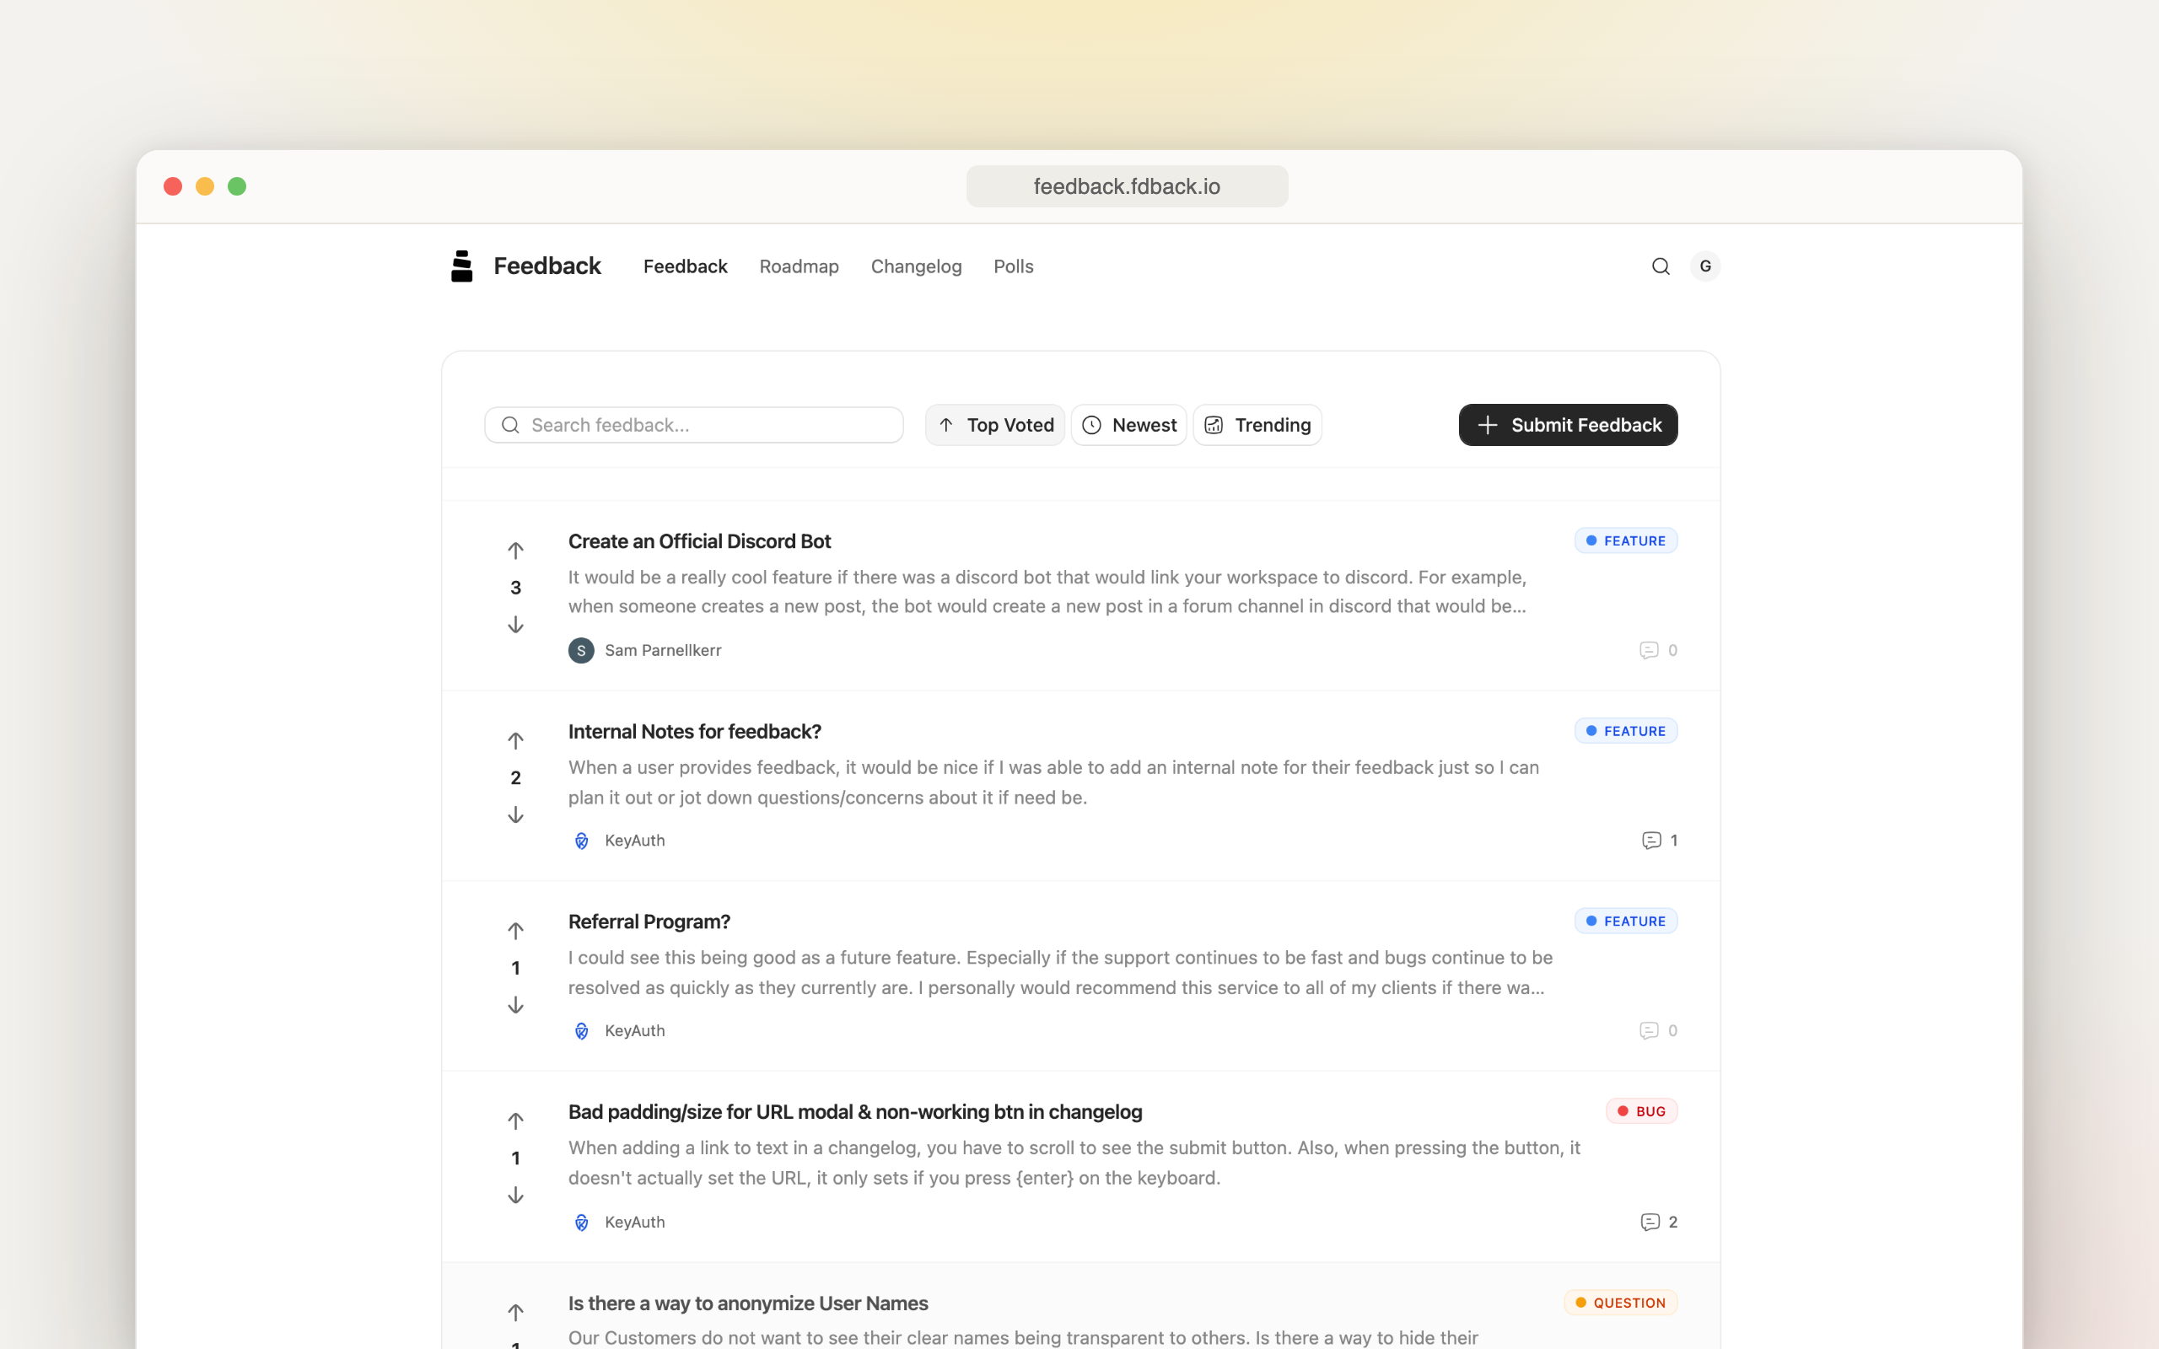2159x1349 pixels.
Task: Sort by Top Voted
Action: point(995,425)
